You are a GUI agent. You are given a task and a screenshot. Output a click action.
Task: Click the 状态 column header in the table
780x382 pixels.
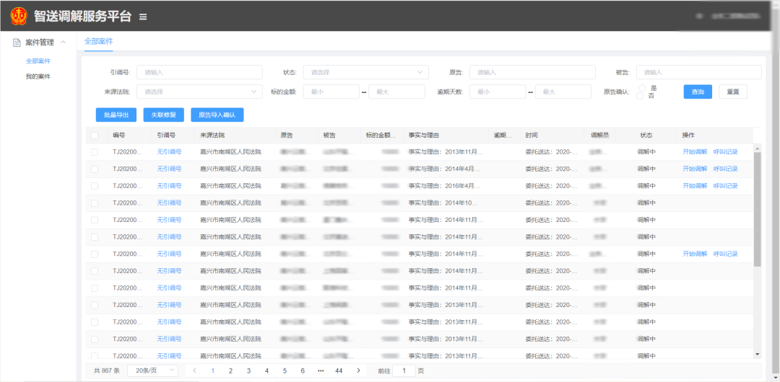point(646,135)
